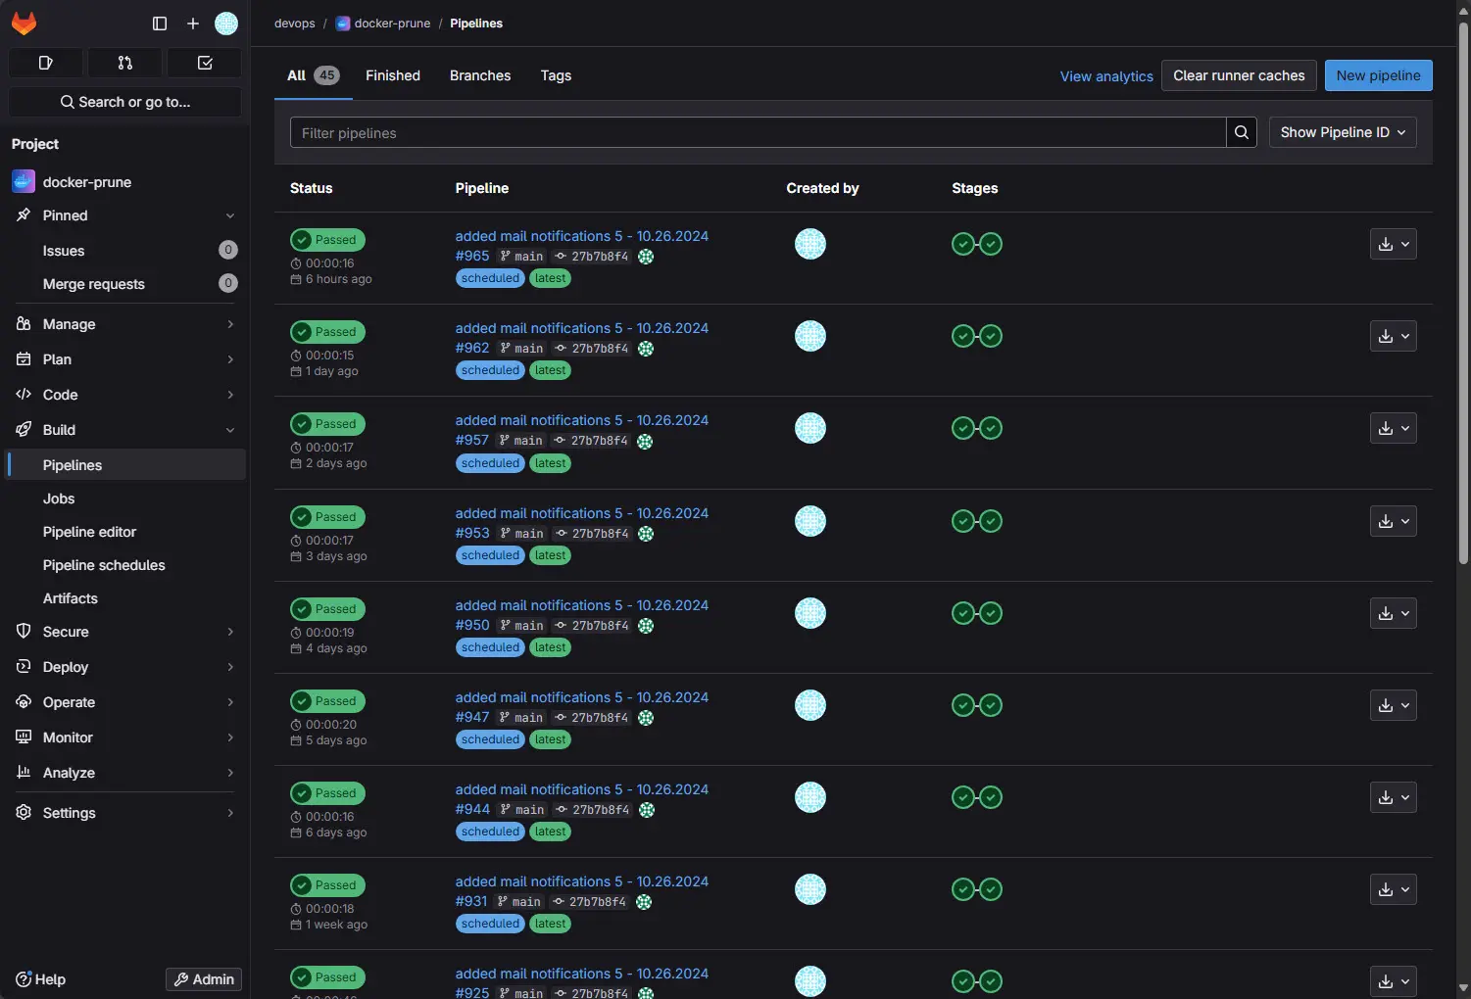Create new item via the plus icon
The height and width of the screenshot is (999, 1471).
(x=192, y=24)
